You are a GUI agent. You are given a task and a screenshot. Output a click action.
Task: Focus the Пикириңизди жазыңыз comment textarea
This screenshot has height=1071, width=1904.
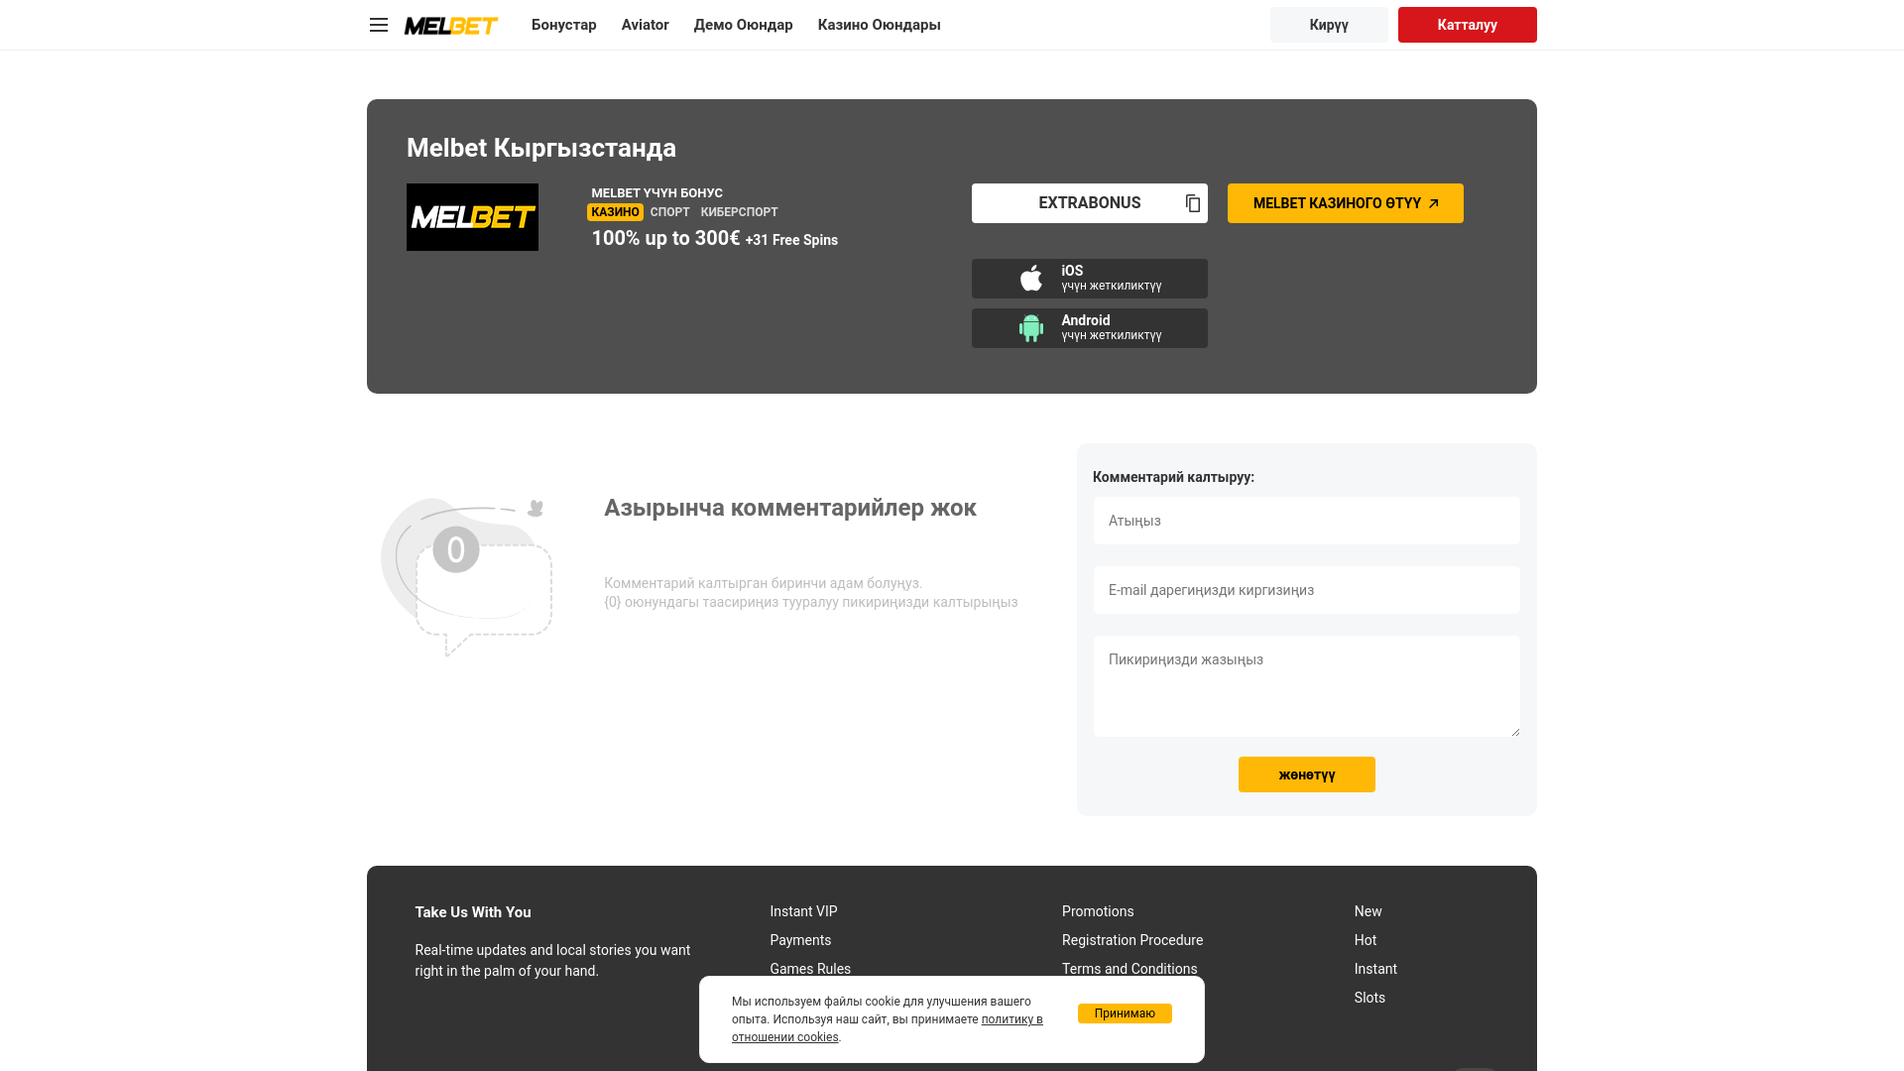click(1307, 686)
